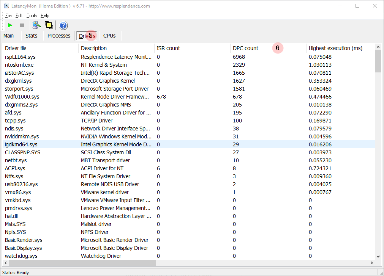Click the DPC count value 6968

(x=239, y=57)
